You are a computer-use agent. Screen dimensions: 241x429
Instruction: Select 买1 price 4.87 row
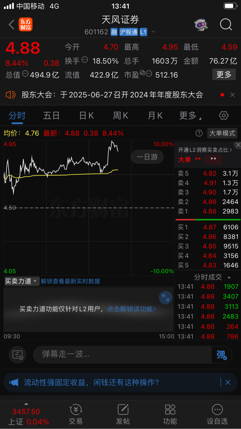point(208,227)
